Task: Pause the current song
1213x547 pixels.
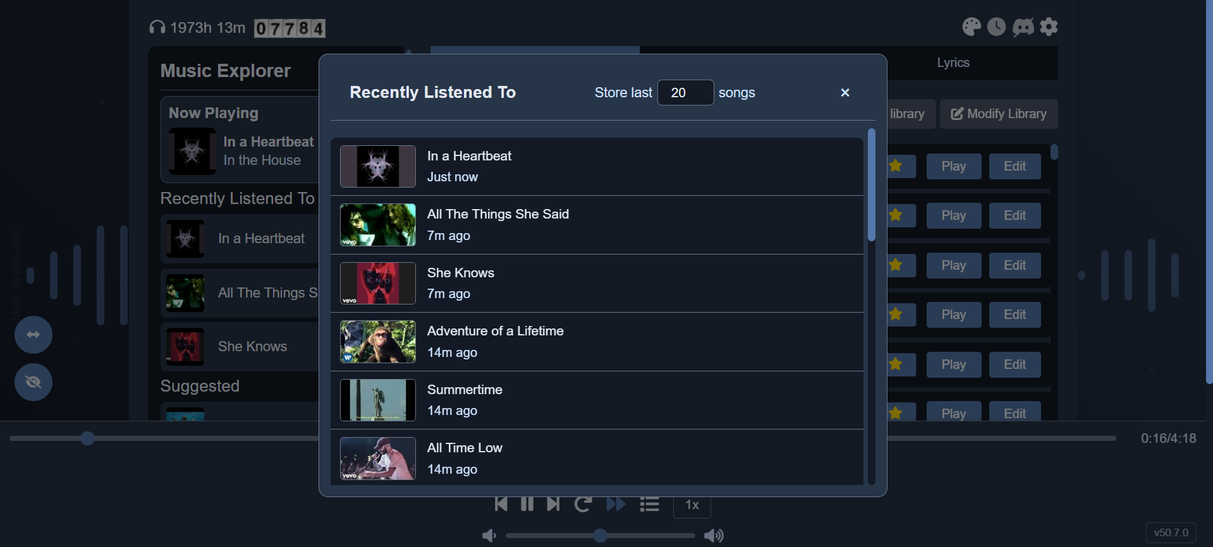Action: pos(527,504)
